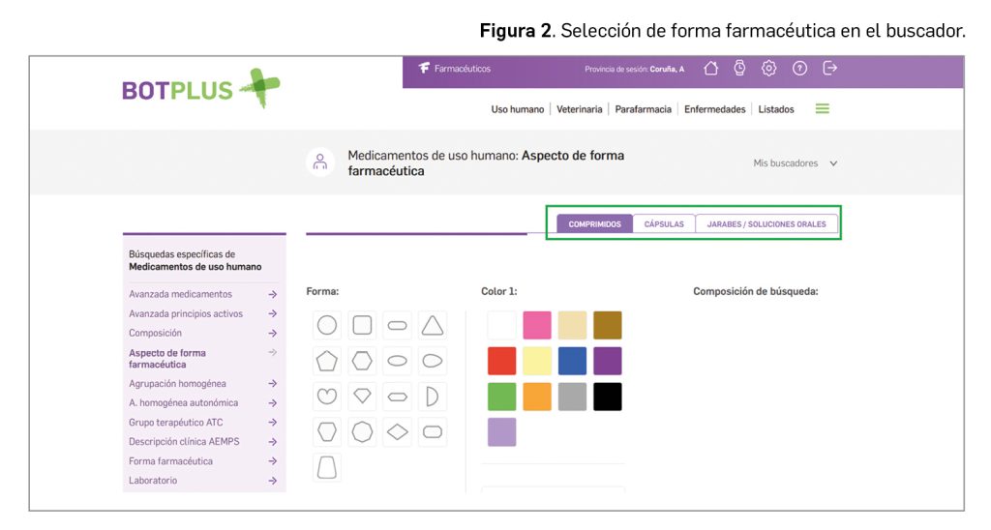The width and height of the screenshot is (991, 530).
Task: Click the home icon in top bar
Action: point(711,68)
